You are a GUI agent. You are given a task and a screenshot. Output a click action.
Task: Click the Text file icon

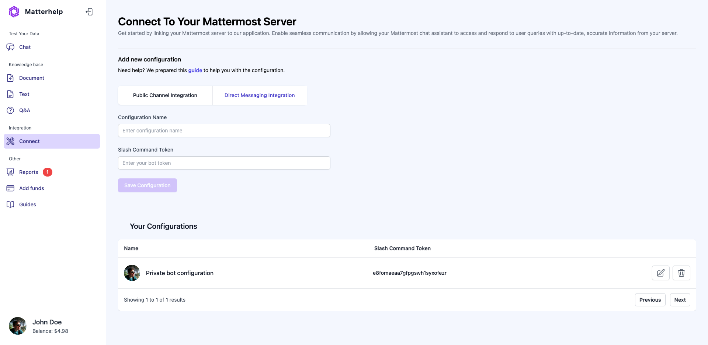(10, 94)
